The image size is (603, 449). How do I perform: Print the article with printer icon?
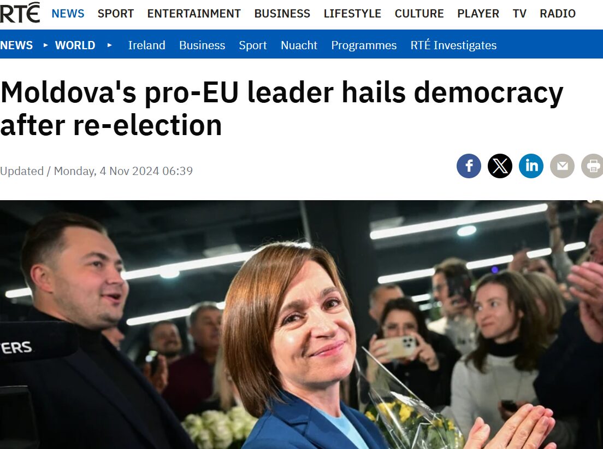point(592,166)
